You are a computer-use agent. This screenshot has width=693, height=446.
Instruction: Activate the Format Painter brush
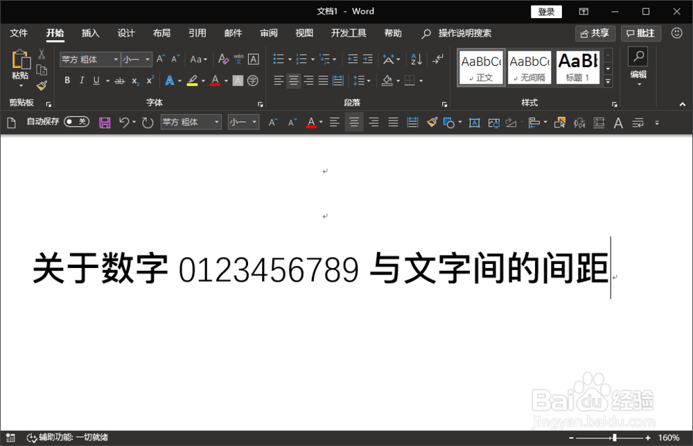tap(40, 84)
